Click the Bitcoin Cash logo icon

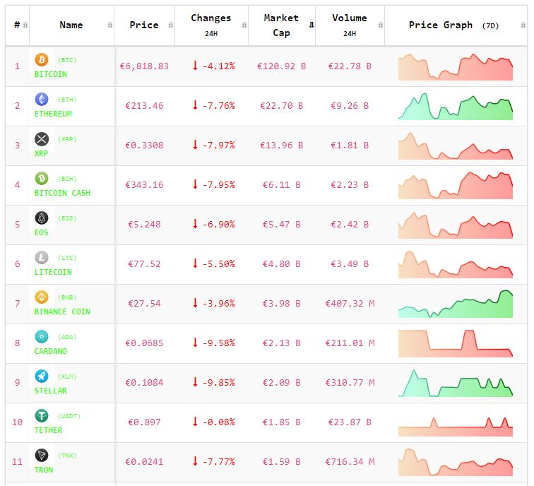coord(41,179)
